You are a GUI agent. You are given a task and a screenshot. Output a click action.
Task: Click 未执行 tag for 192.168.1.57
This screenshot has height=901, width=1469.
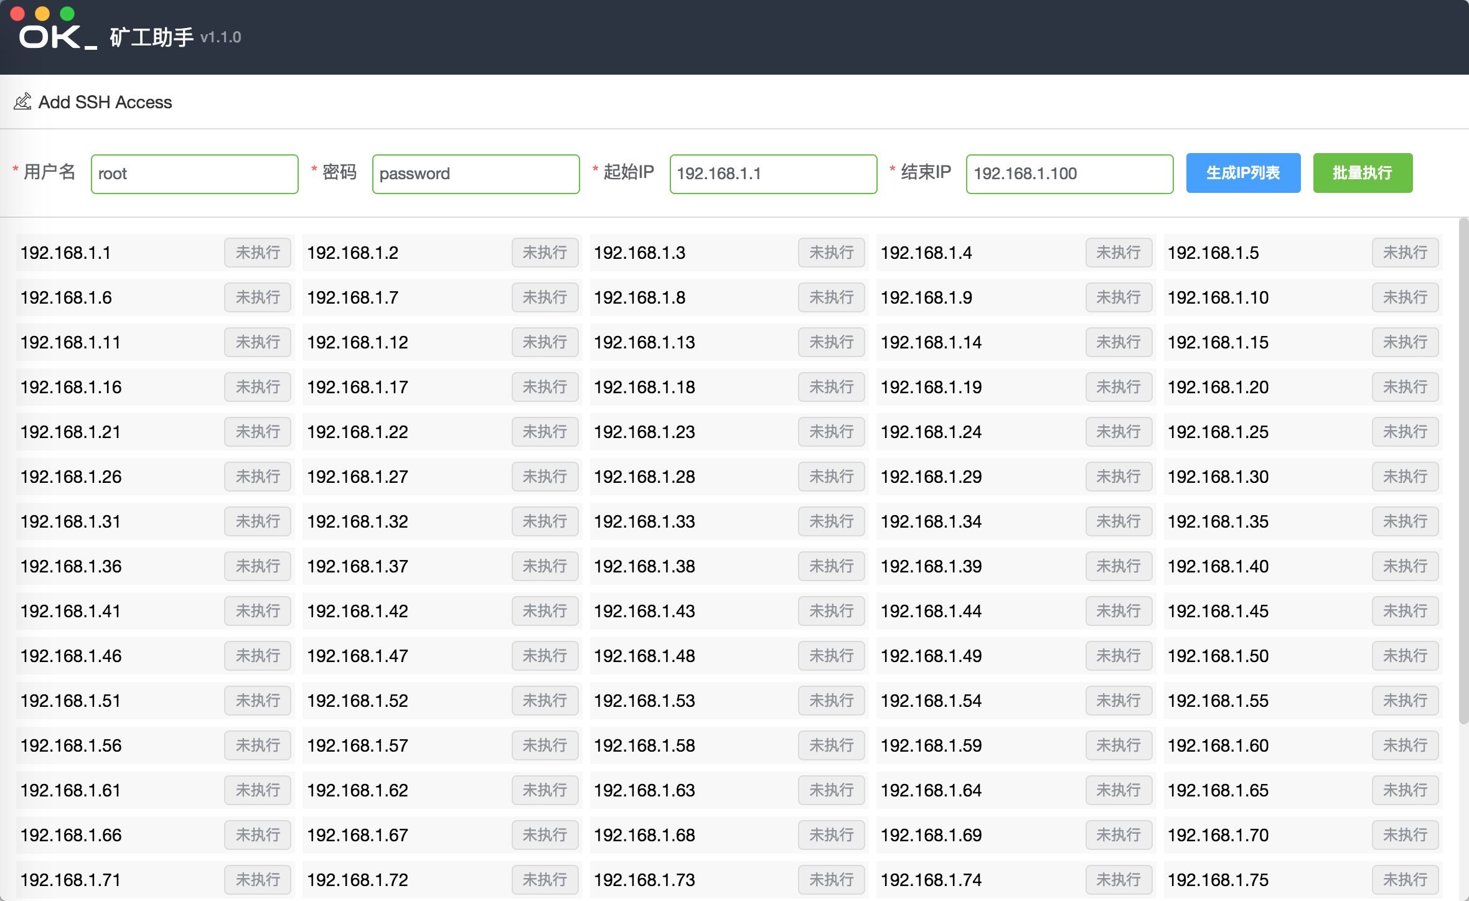(545, 745)
